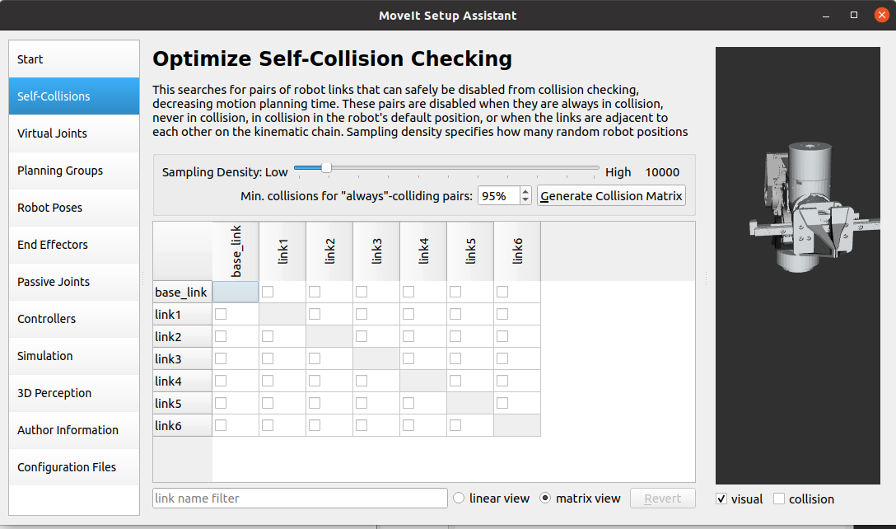Click the link1 column header
896x529 pixels.
[x=282, y=251]
